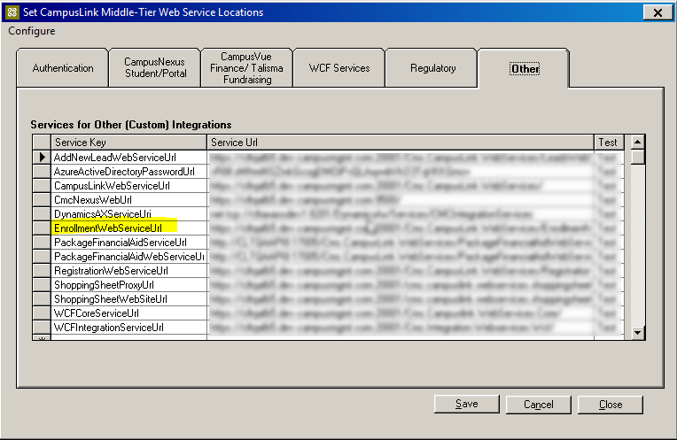Image resolution: width=677 pixels, height=440 pixels.
Task: Open the CampusNexus Student/Portal tab
Action: coord(154,68)
